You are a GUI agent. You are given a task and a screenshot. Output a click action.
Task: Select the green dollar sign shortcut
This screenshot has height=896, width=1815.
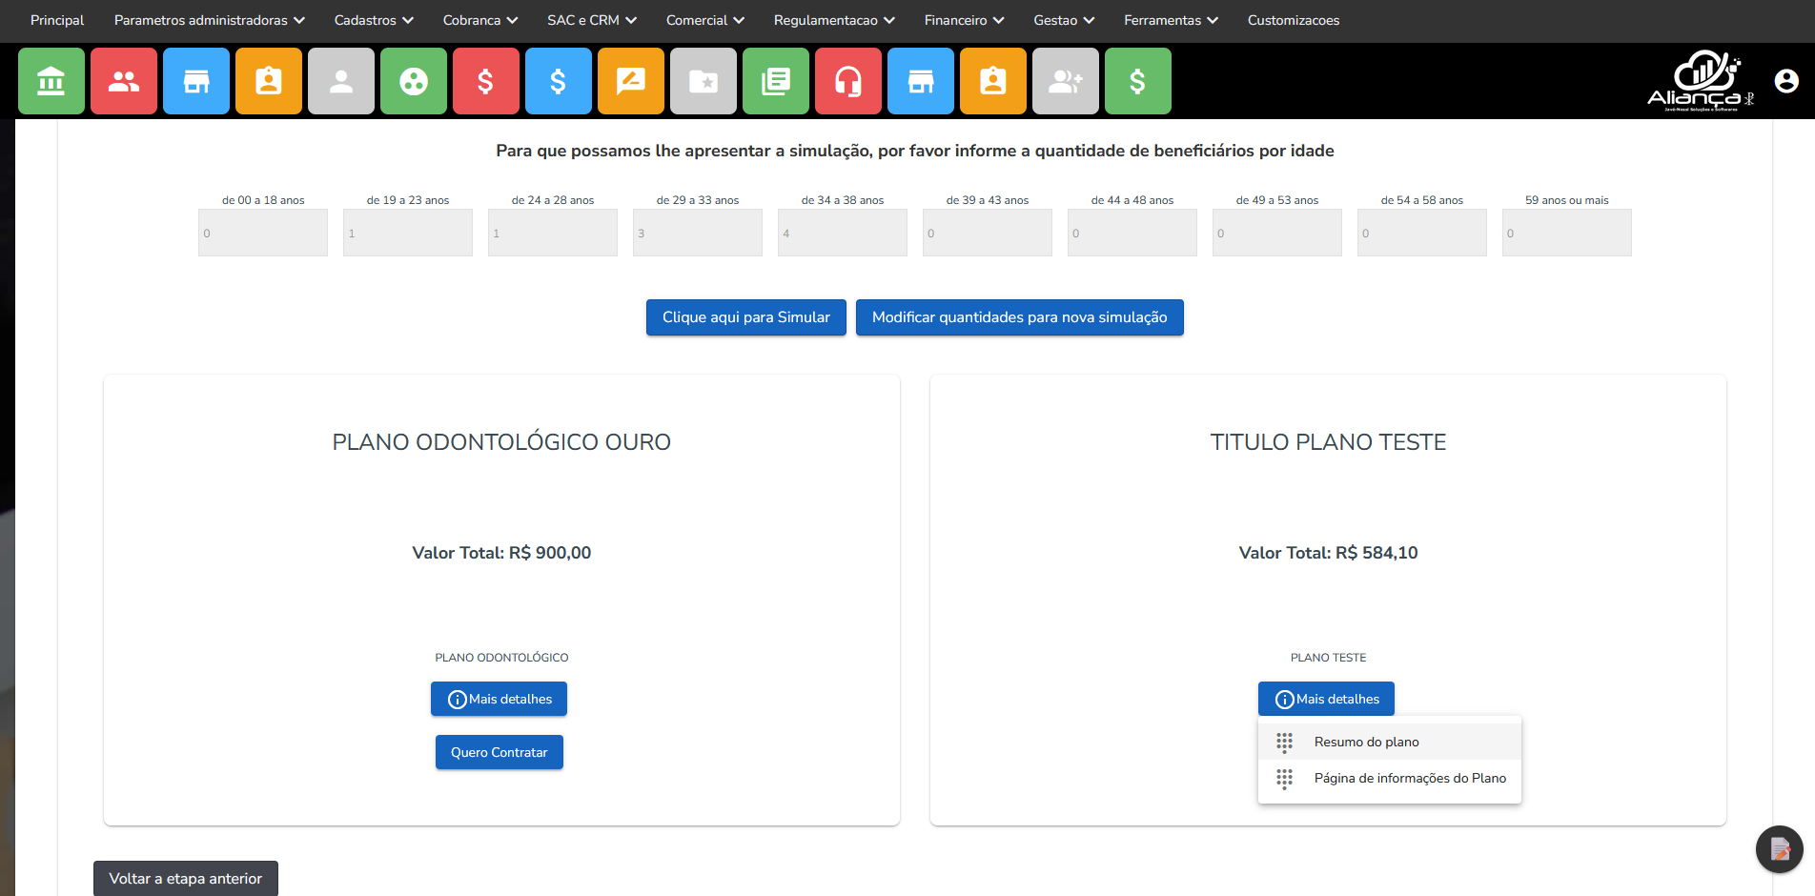(1137, 81)
